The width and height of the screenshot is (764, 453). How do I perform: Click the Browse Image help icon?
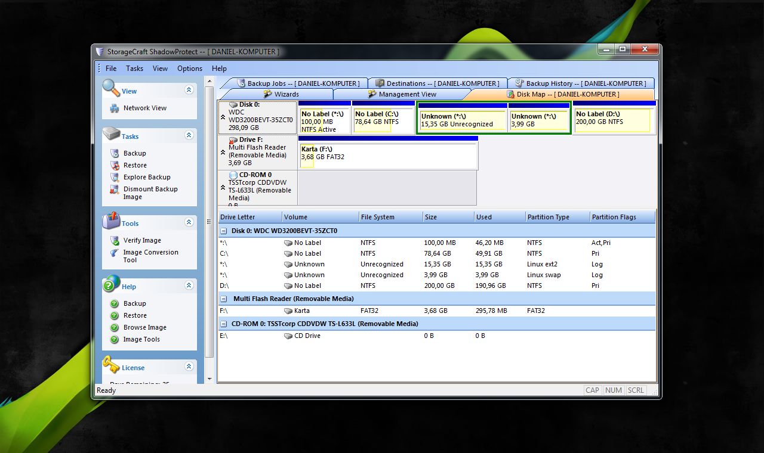pos(114,327)
